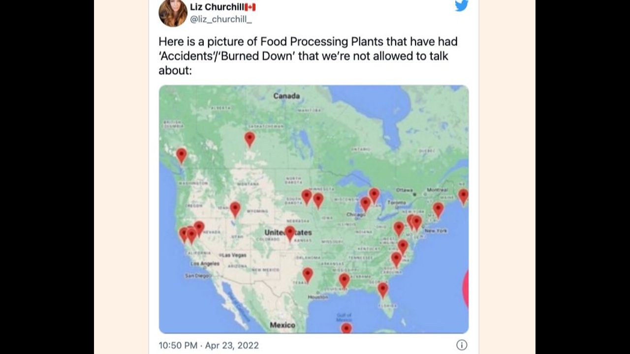Click the pin on the British Columbia coast

(x=181, y=154)
